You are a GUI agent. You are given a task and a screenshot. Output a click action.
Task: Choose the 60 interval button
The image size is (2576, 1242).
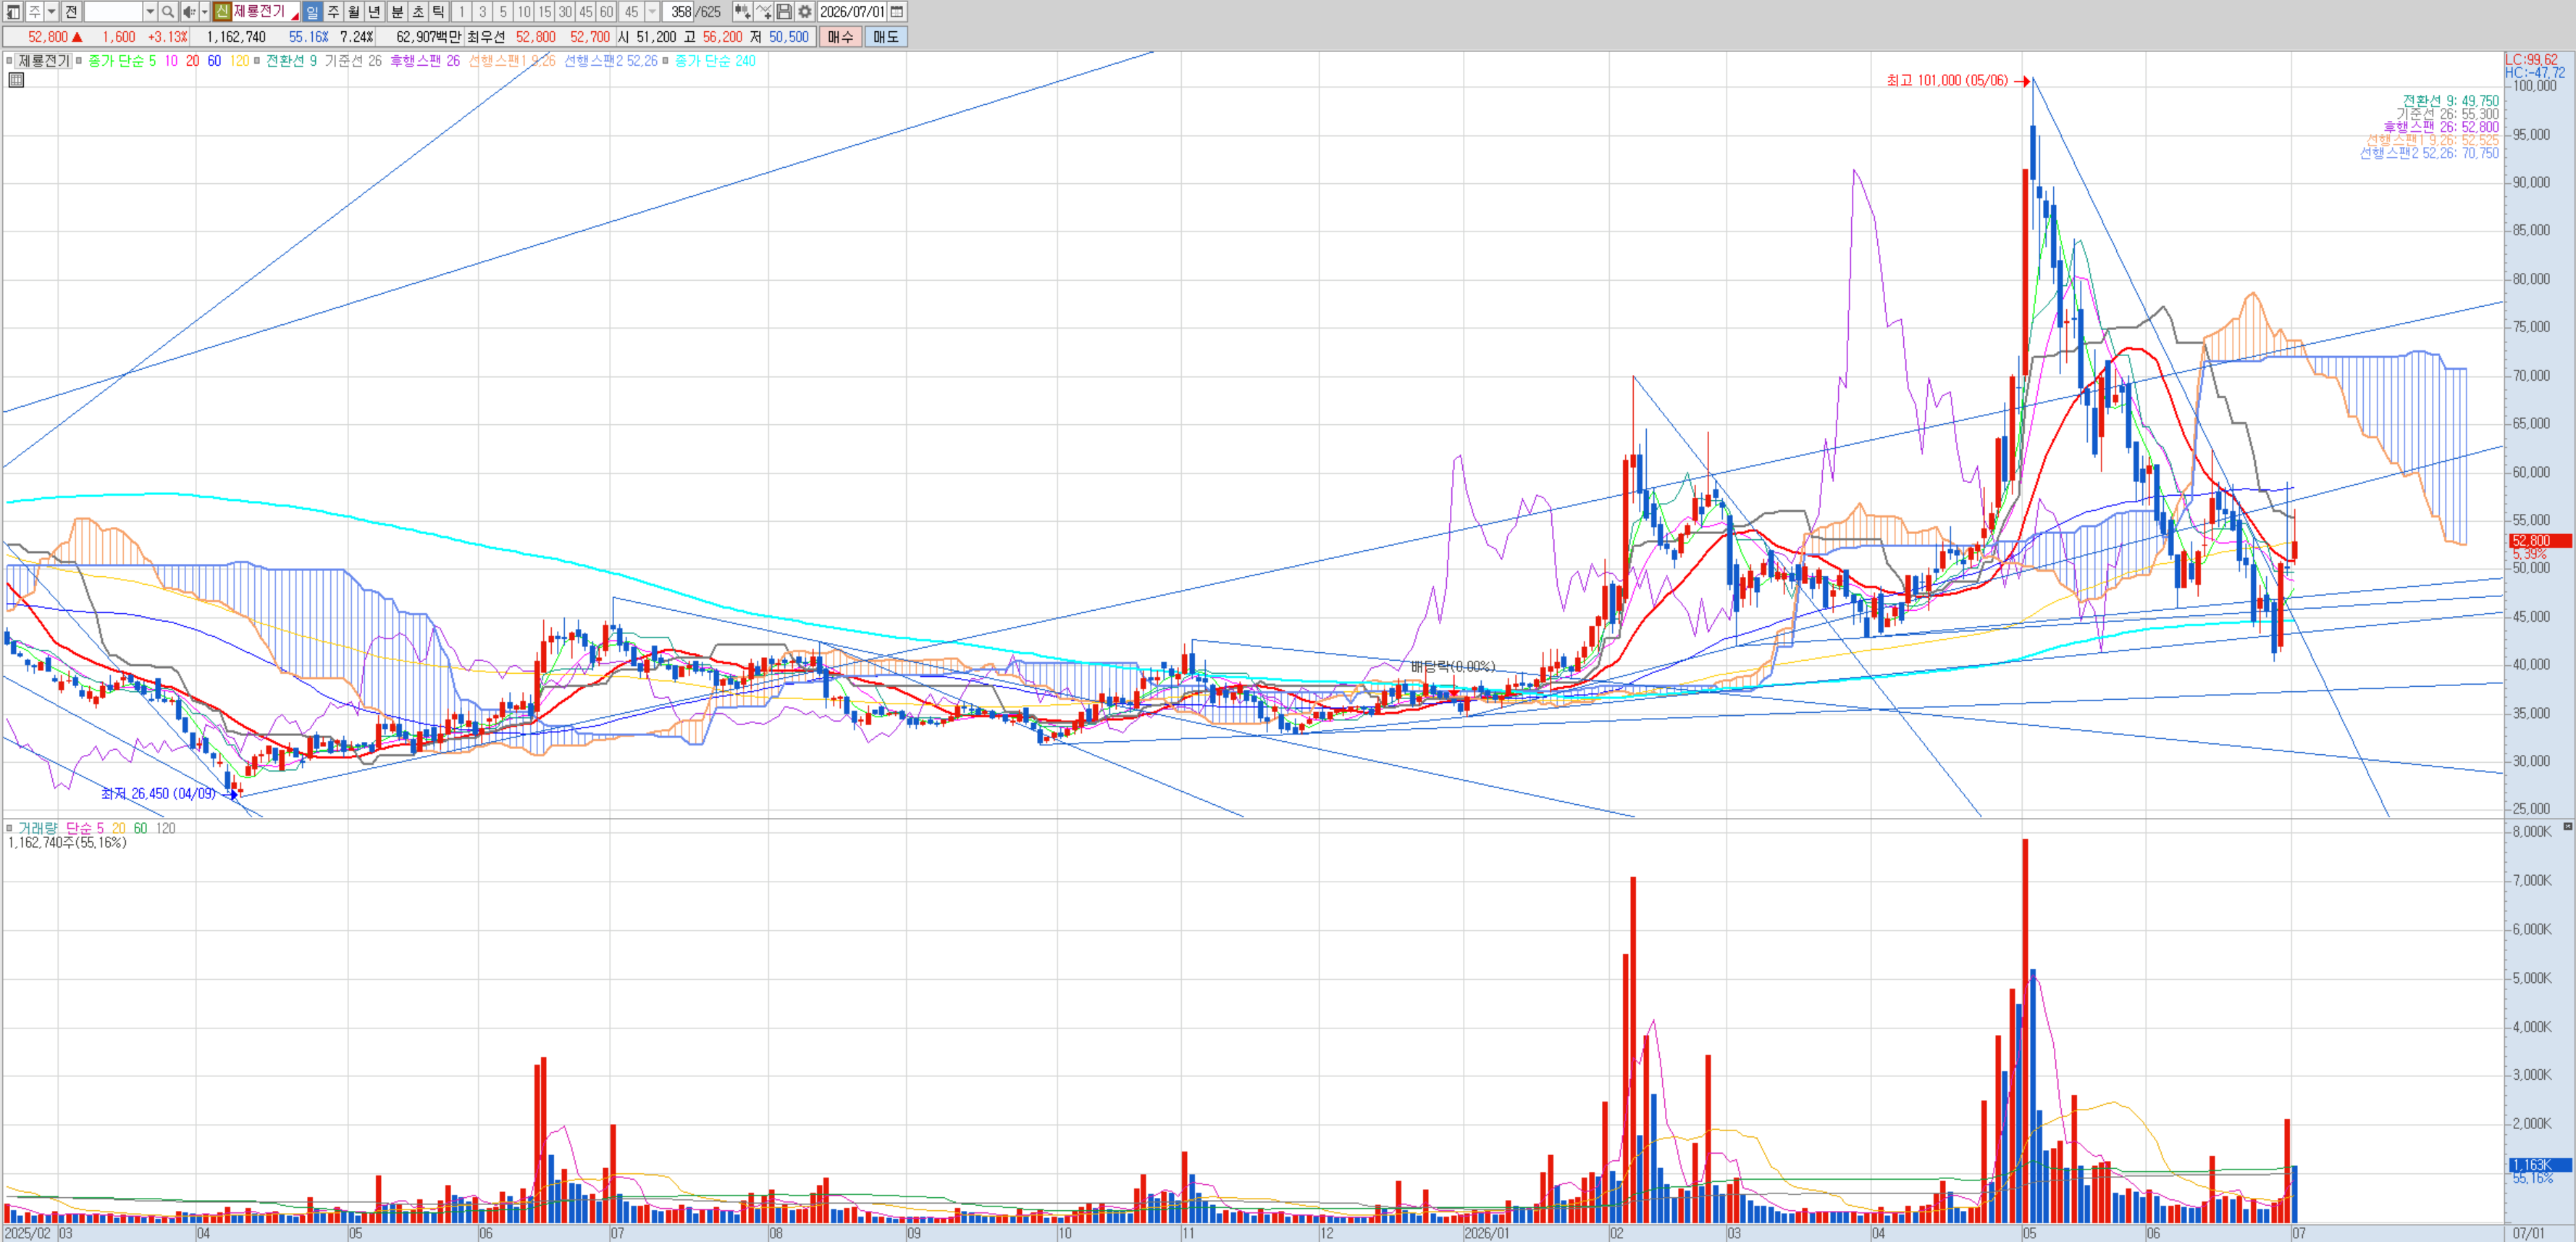click(x=607, y=12)
